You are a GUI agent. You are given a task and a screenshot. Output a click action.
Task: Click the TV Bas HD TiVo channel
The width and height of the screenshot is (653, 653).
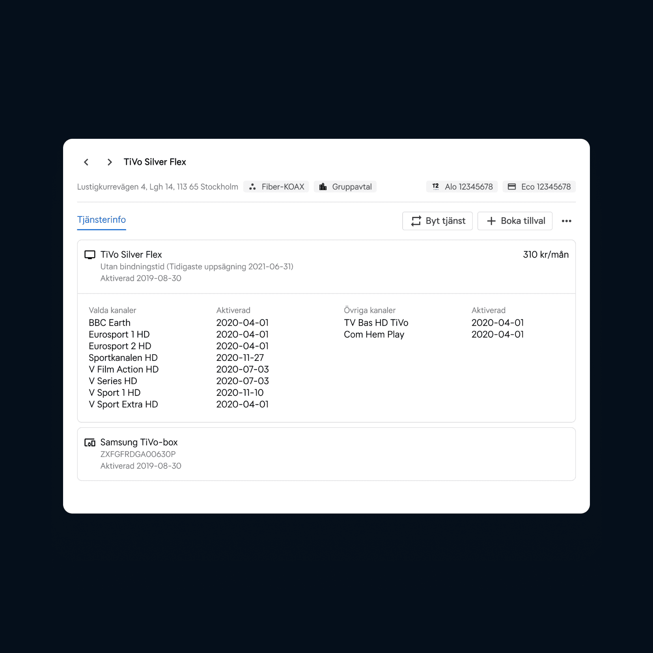point(376,323)
